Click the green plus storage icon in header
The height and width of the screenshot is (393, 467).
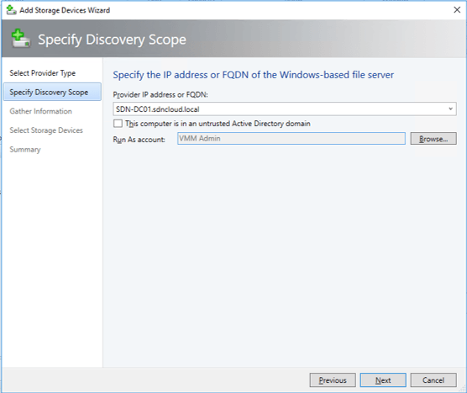click(x=20, y=39)
